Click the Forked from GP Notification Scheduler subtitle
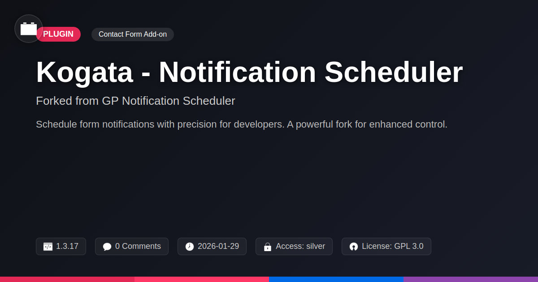Image resolution: width=538 pixels, height=282 pixels. click(x=135, y=101)
